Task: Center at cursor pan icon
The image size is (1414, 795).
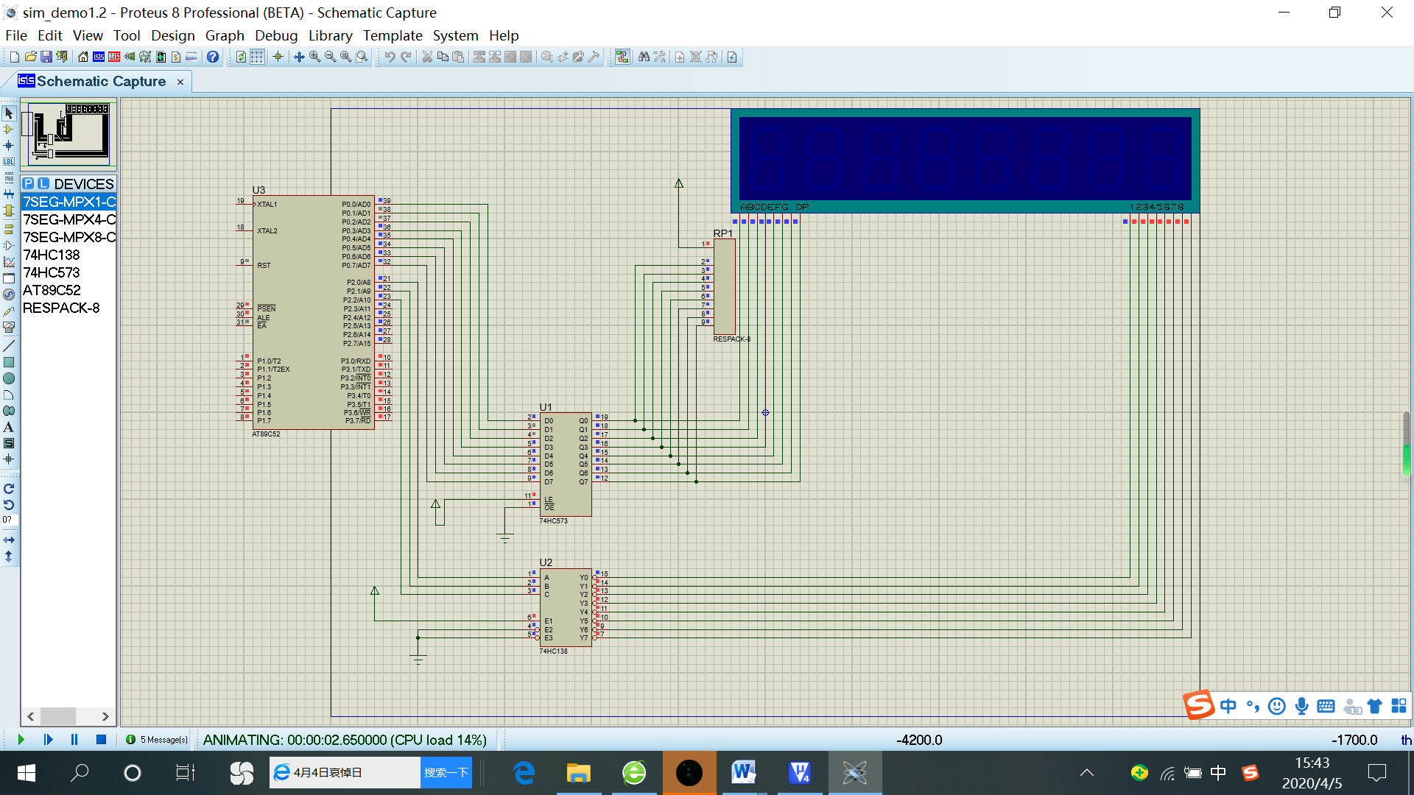Action: pyautogui.click(x=299, y=57)
